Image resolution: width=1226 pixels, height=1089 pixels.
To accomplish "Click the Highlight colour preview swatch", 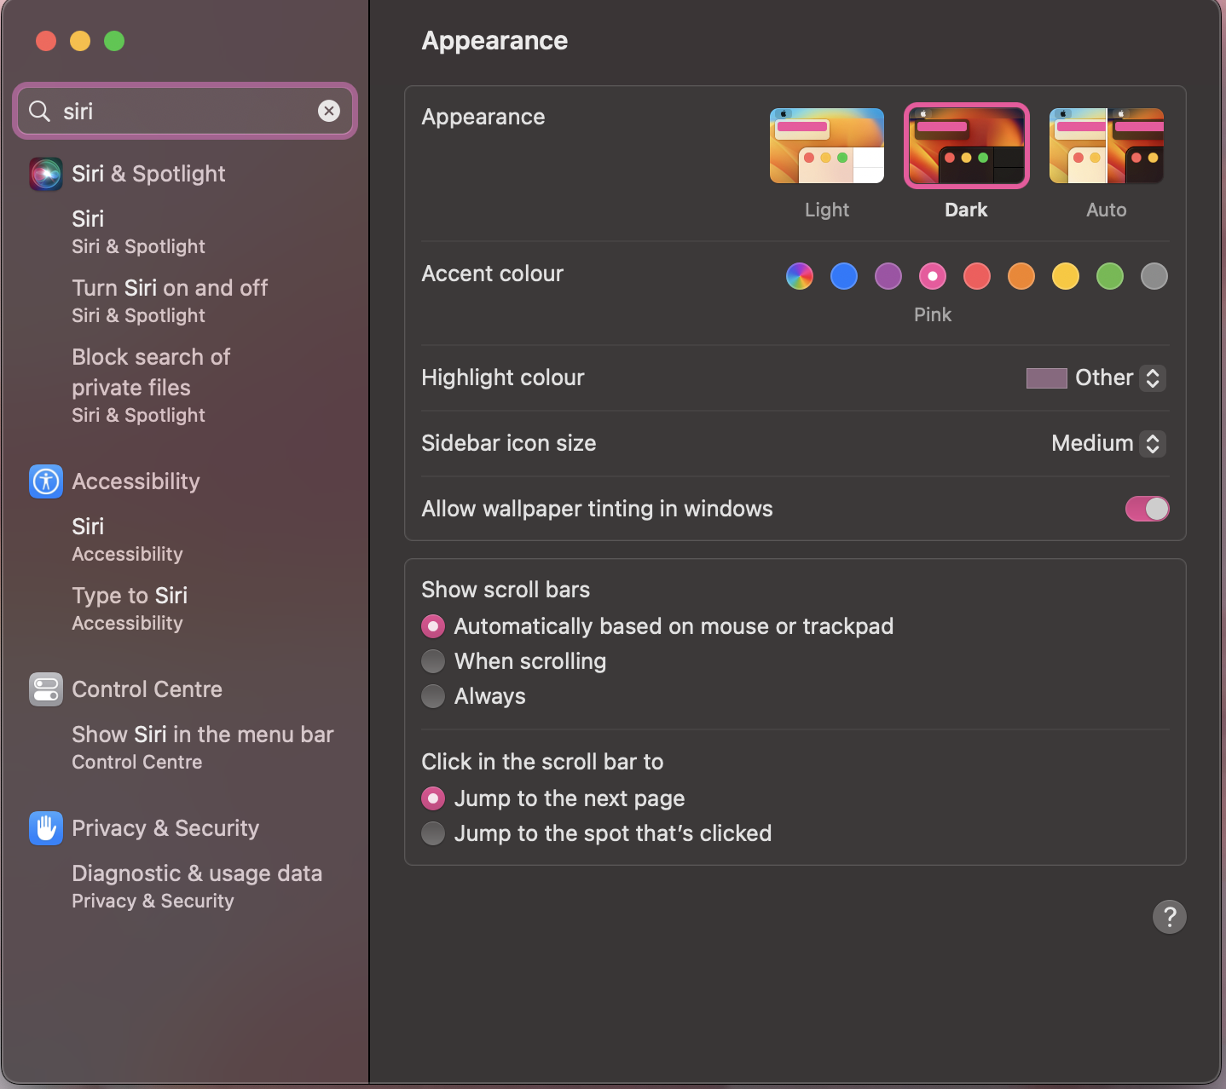I will tap(1047, 378).
